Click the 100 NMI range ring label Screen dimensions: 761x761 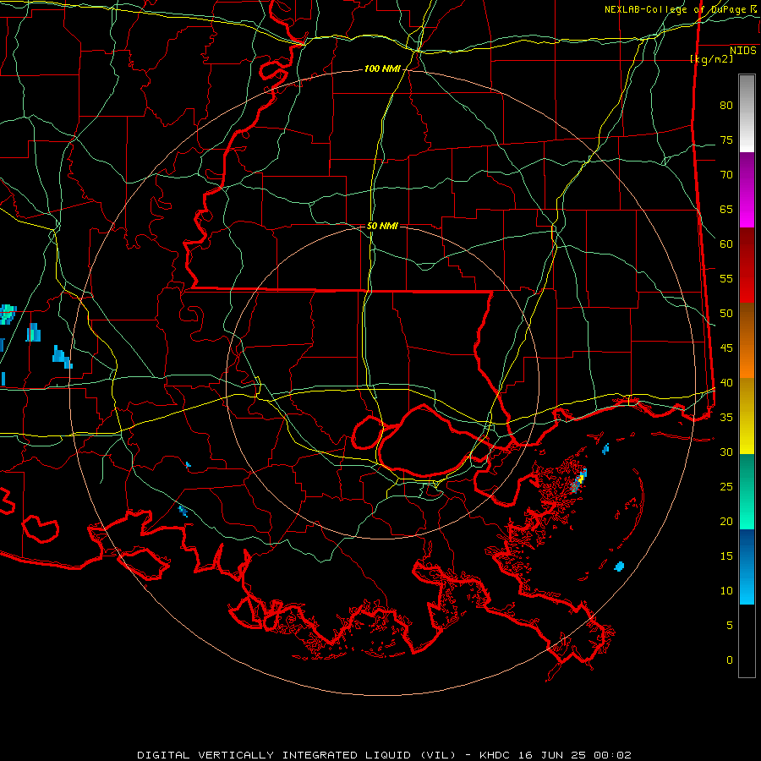tap(382, 68)
